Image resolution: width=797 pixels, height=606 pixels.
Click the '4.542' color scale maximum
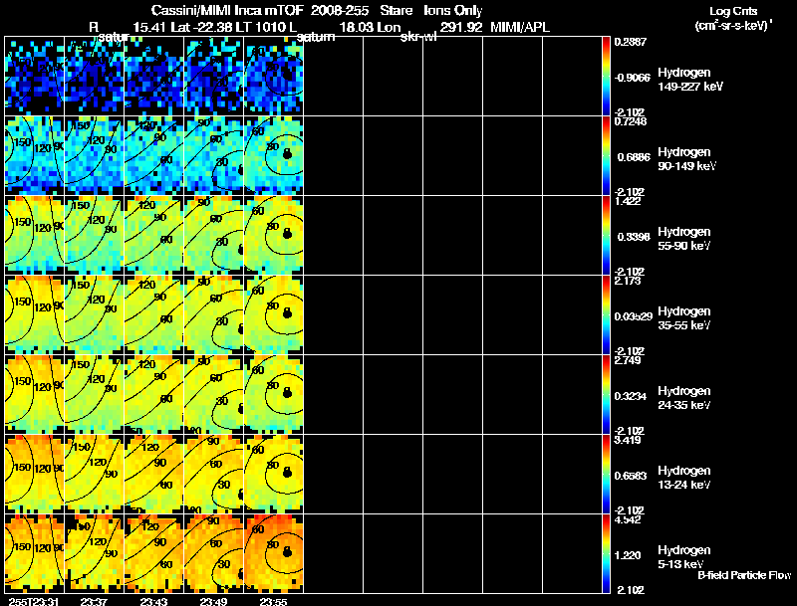pyautogui.click(x=628, y=519)
